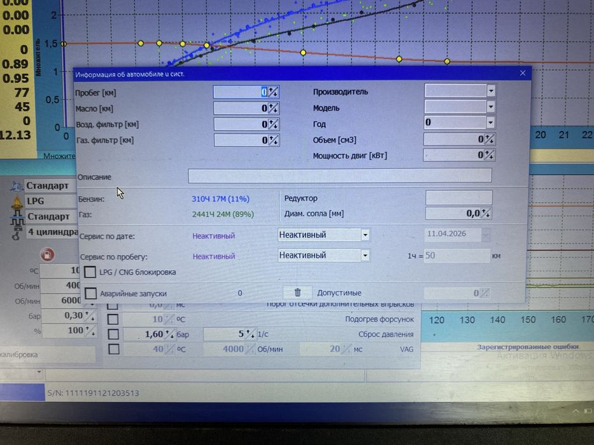Click the pulse icon beside lower Стандарт row
The image size is (594, 445).
[x=17, y=217]
